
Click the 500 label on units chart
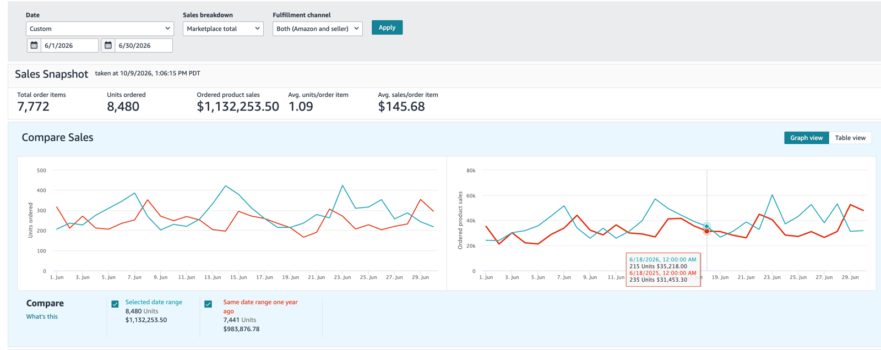pyautogui.click(x=41, y=171)
